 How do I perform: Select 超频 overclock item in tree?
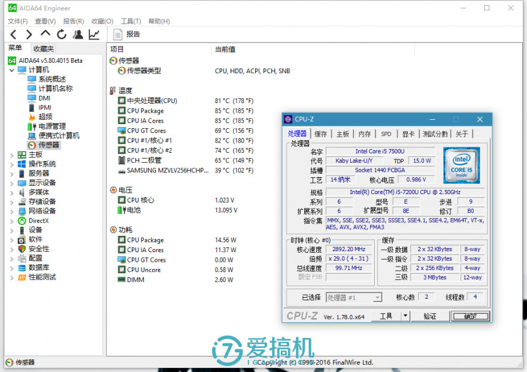(45, 117)
